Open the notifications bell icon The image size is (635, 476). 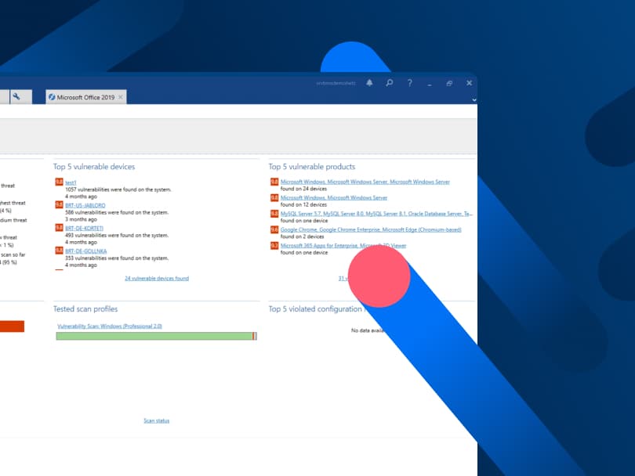pos(369,83)
